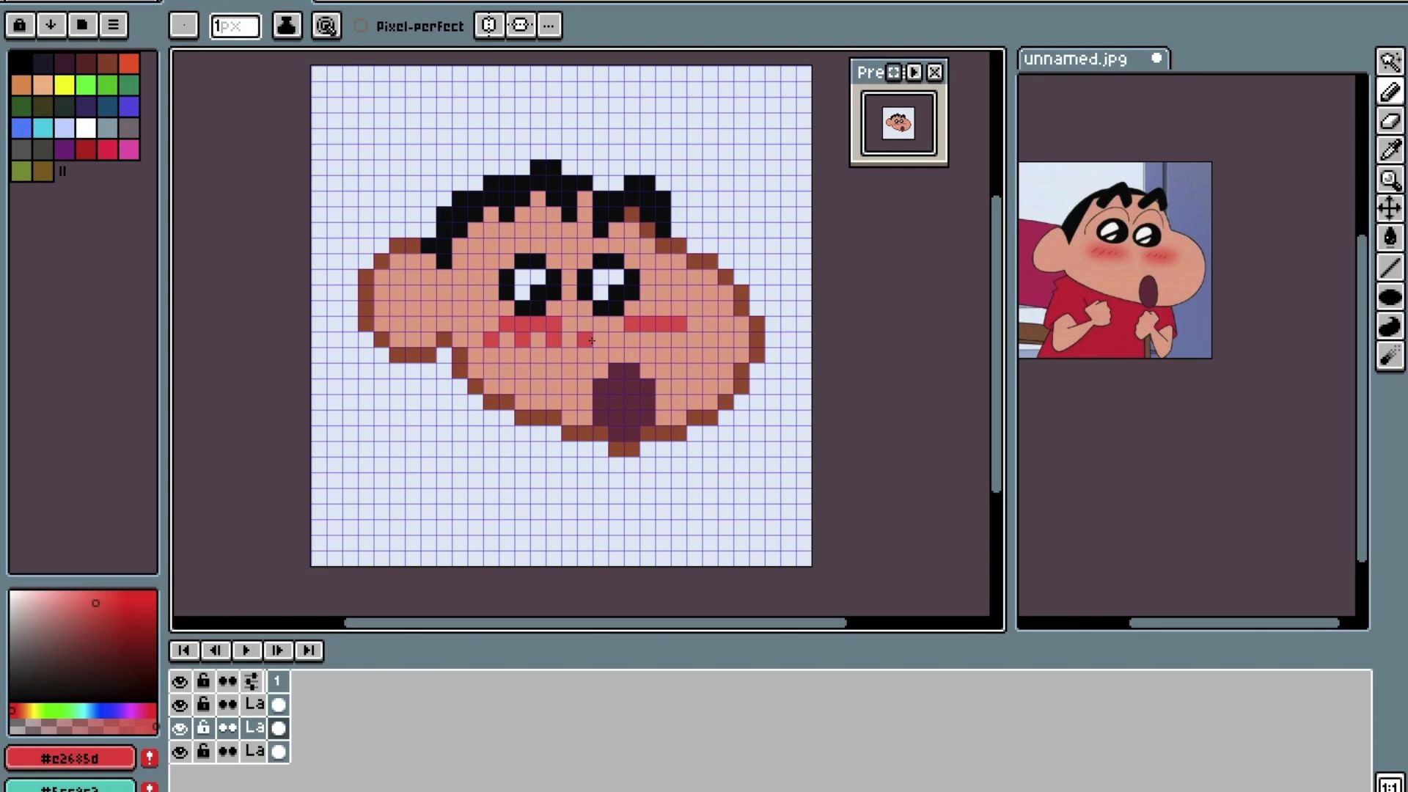
Task: Play animation in the Preview window
Action: (x=914, y=72)
